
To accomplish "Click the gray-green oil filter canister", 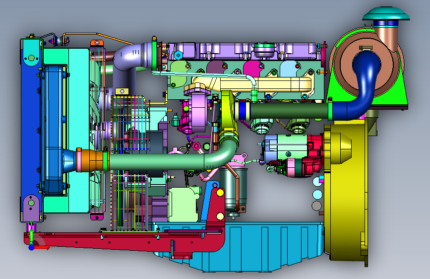I will click(x=233, y=190).
